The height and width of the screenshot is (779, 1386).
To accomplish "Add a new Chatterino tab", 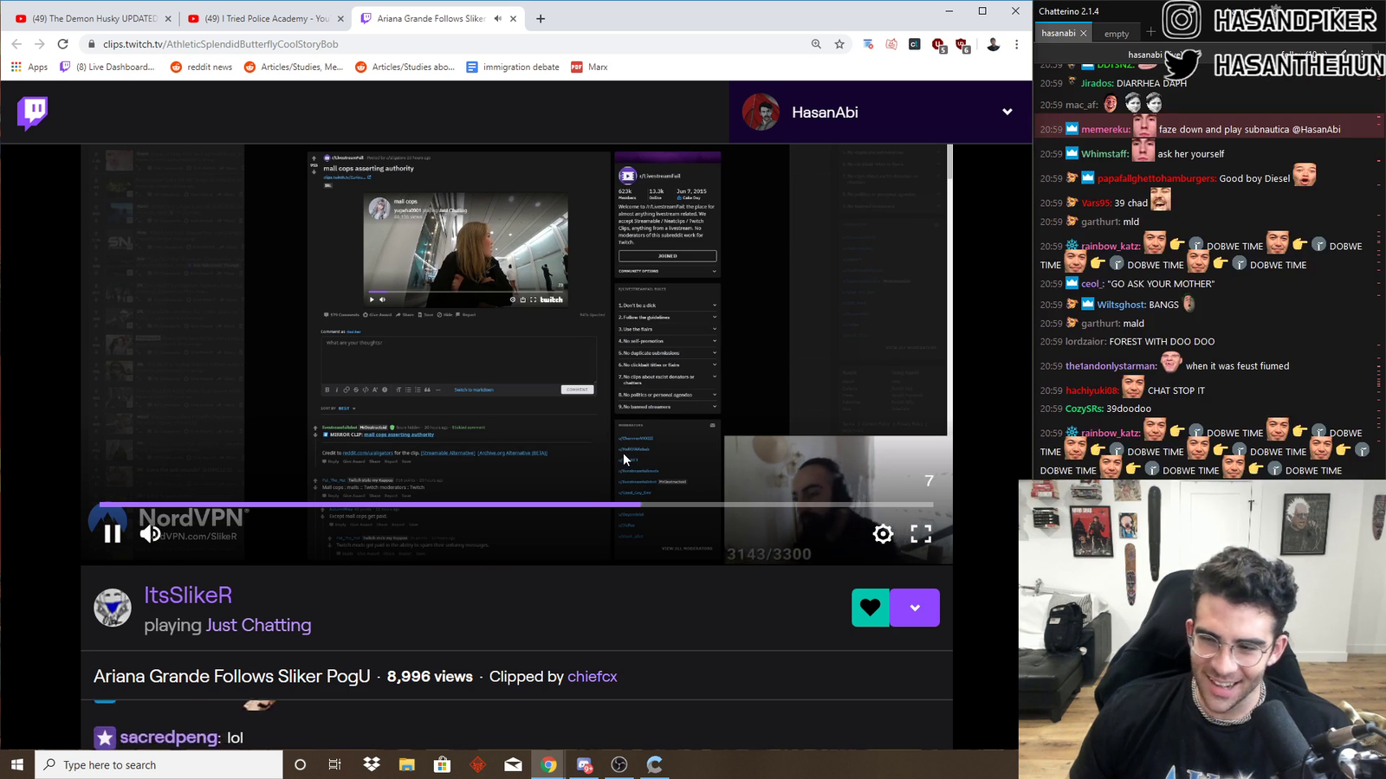I will coord(1150,33).
